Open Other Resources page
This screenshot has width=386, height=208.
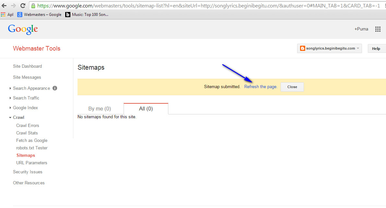click(x=29, y=183)
